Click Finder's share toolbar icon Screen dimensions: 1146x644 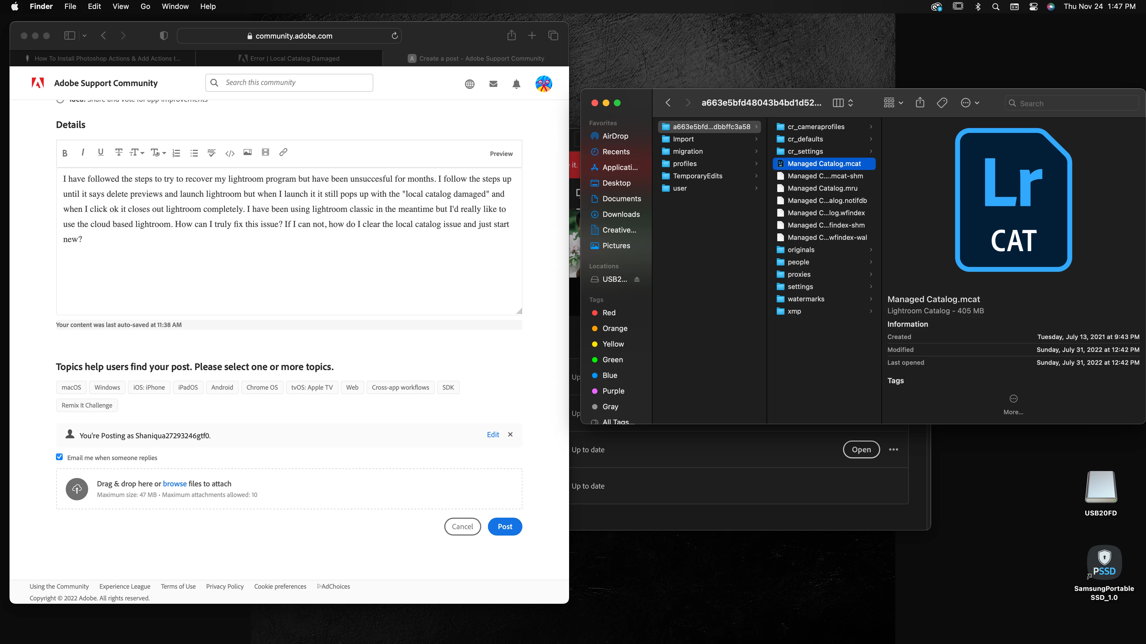920,103
